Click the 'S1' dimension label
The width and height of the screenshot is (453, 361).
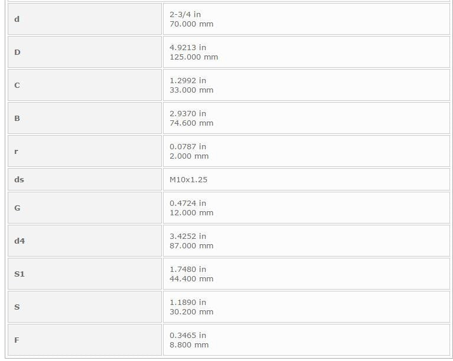tap(84, 274)
